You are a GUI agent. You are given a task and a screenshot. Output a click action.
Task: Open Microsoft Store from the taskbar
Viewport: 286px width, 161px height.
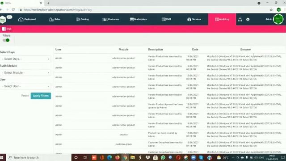[156, 157]
